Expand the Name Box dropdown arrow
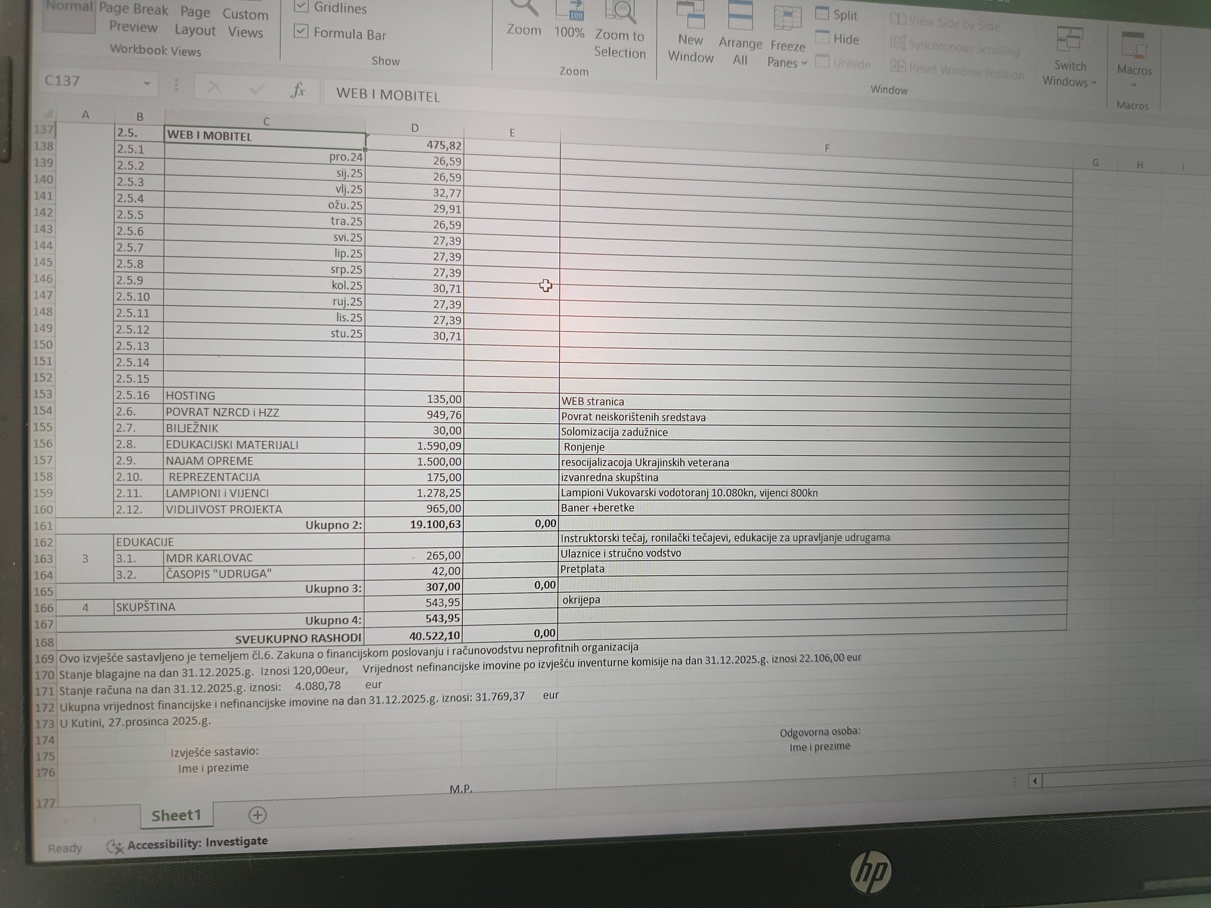The height and width of the screenshot is (908, 1211). tap(147, 83)
